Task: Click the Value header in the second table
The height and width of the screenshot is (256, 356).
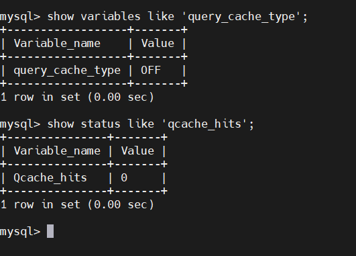Action: (137, 151)
